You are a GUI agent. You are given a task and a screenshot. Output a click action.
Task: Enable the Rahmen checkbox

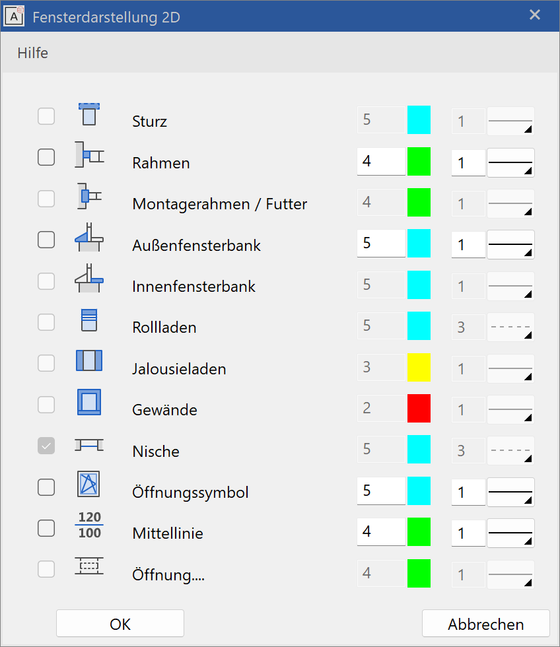(x=46, y=157)
